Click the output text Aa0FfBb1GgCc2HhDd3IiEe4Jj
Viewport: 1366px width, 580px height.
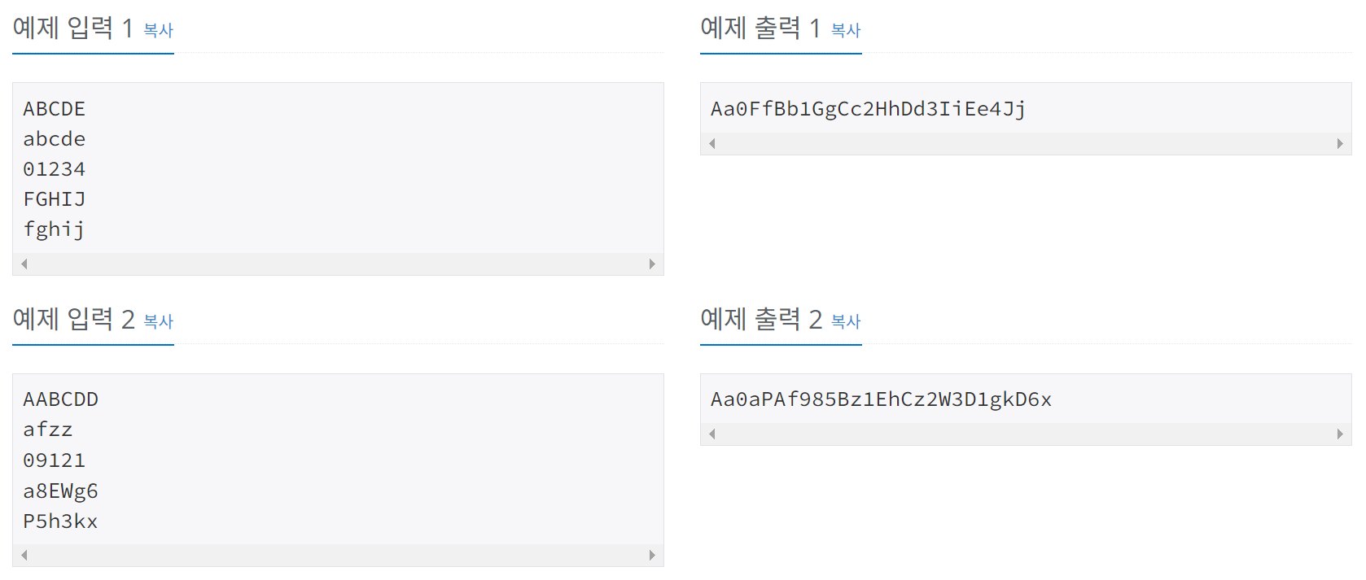(868, 109)
